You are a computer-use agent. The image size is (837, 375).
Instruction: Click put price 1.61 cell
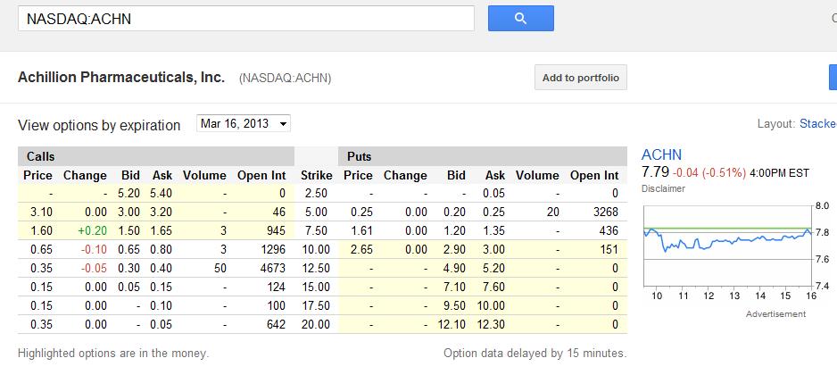click(x=361, y=230)
